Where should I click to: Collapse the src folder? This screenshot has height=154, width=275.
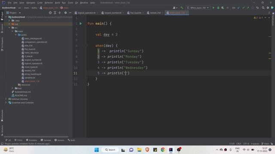(x=9, y=27)
